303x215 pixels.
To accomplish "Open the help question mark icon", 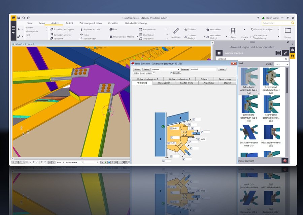I will point(258,18).
